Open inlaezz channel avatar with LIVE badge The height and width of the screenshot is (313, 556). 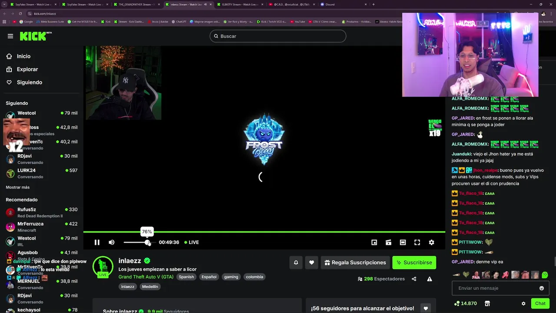[103, 267]
